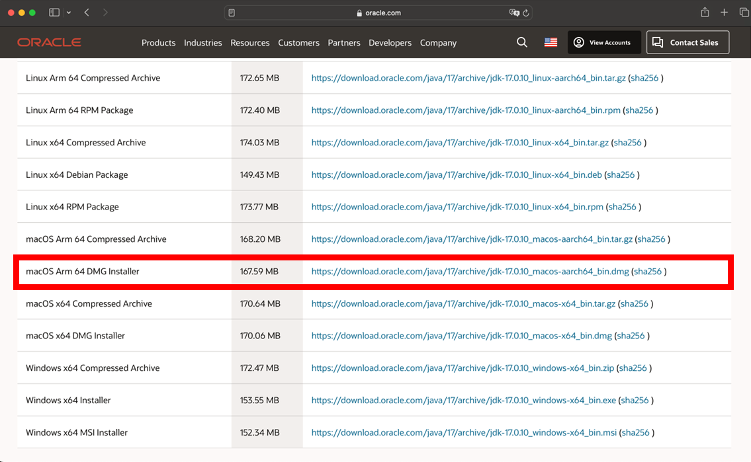The image size is (751, 462).
Task: Open sha256 for Linux x64 Compressed Archive
Action: coord(627,143)
